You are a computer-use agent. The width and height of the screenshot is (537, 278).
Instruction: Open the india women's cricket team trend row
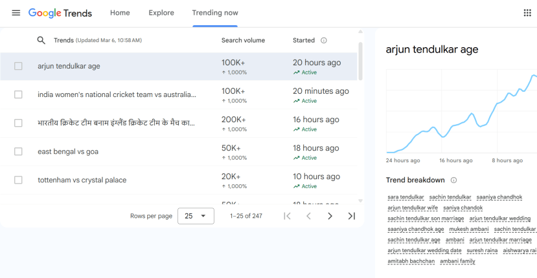tap(178, 95)
